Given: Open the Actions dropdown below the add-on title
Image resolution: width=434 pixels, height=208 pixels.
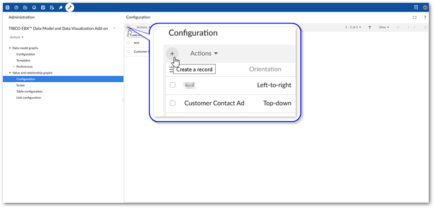Looking at the screenshot, I should (x=17, y=37).
